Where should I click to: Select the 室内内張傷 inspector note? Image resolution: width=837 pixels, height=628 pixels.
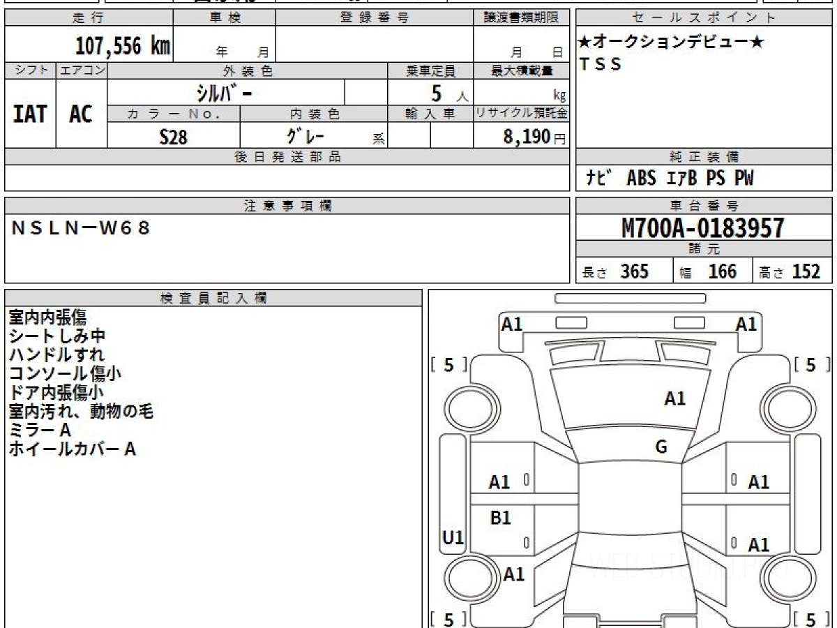point(47,317)
